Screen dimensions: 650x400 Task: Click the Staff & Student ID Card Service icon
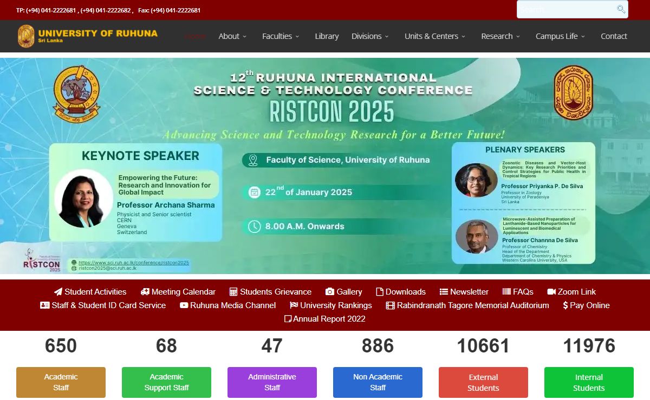[45, 305]
